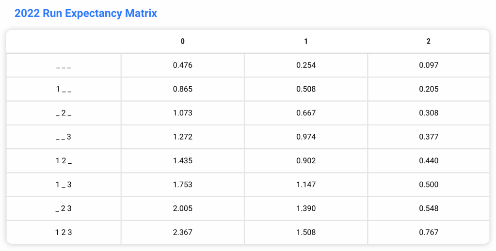Image resolution: width=496 pixels, height=251 pixels.
Task: Select the "0" outs column header
Action: tap(182, 42)
